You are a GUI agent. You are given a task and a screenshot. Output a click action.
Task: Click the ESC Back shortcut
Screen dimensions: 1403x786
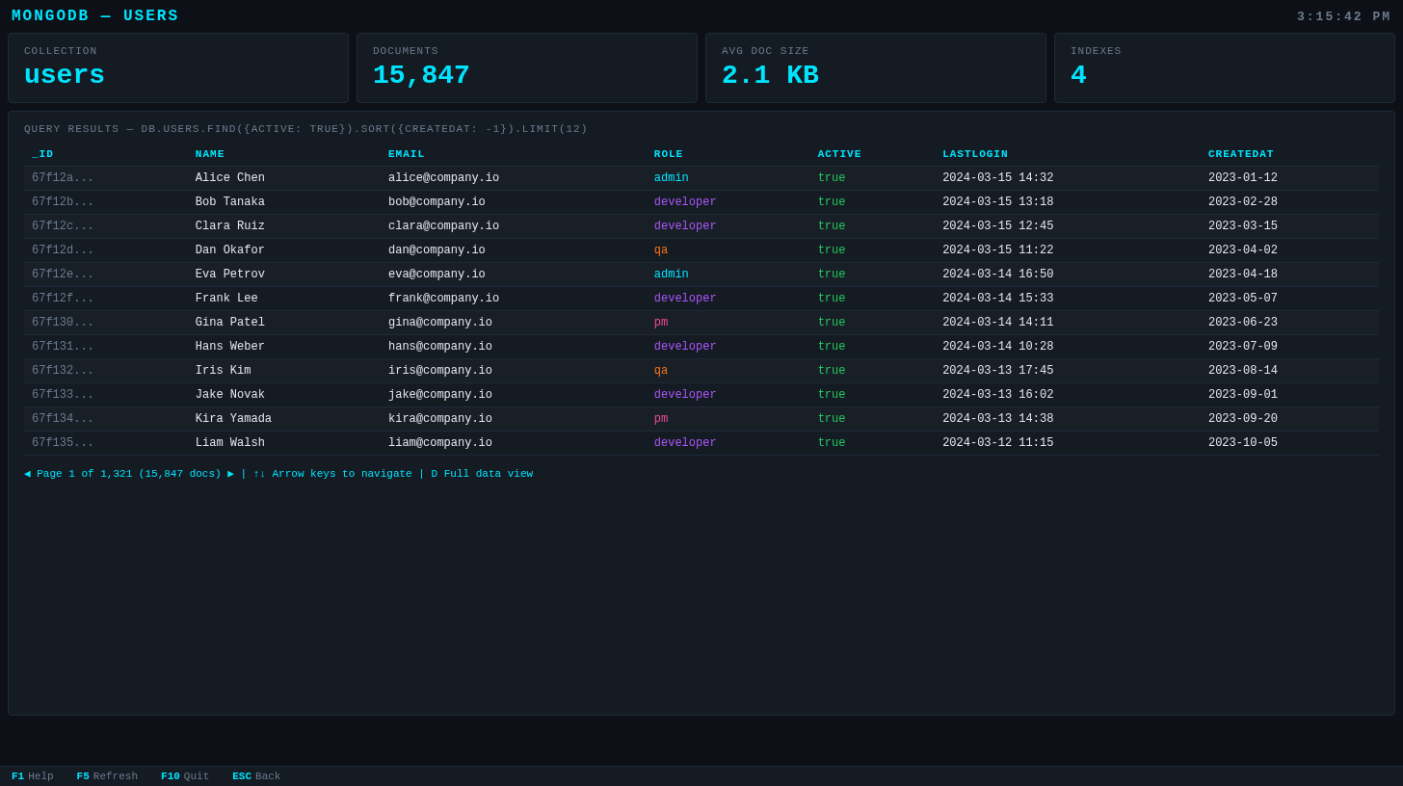[256, 776]
